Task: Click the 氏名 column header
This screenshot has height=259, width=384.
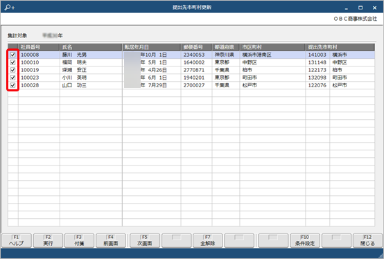Action: [x=91, y=47]
